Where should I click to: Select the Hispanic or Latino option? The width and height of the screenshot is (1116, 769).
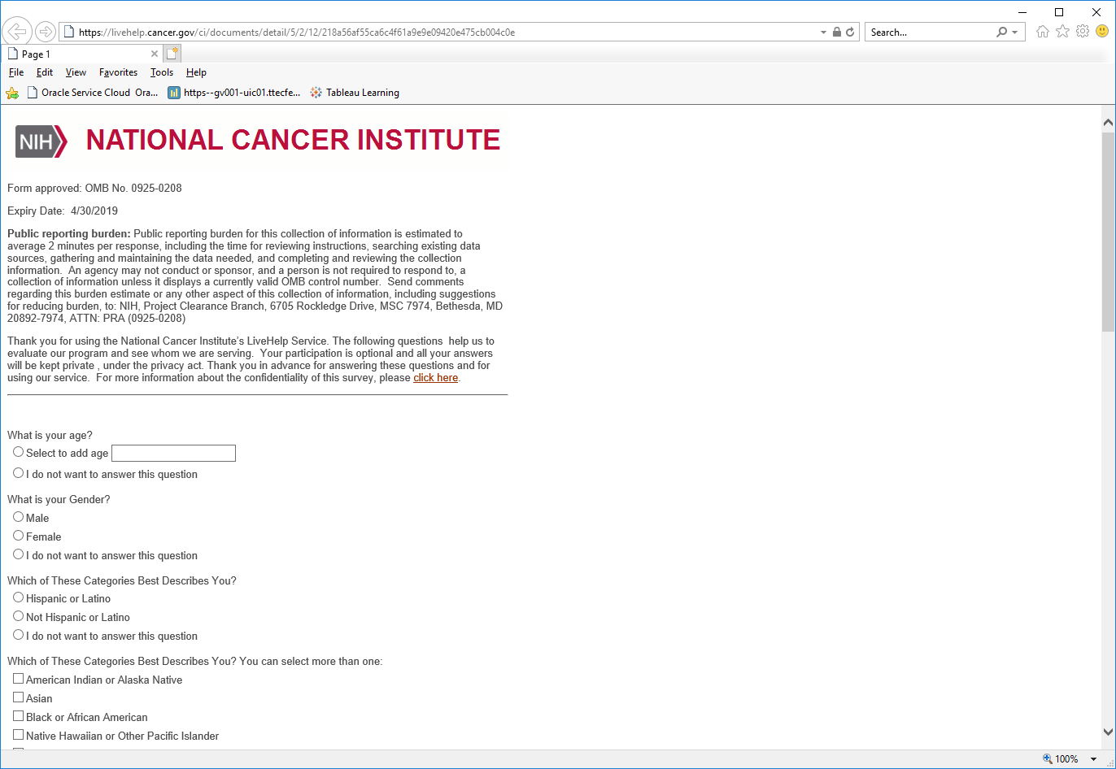pos(19,597)
